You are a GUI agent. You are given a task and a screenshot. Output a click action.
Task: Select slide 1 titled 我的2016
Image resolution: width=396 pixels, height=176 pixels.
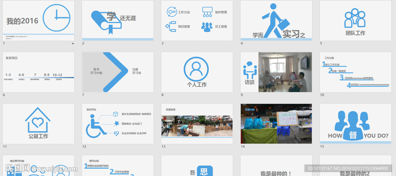(38, 20)
